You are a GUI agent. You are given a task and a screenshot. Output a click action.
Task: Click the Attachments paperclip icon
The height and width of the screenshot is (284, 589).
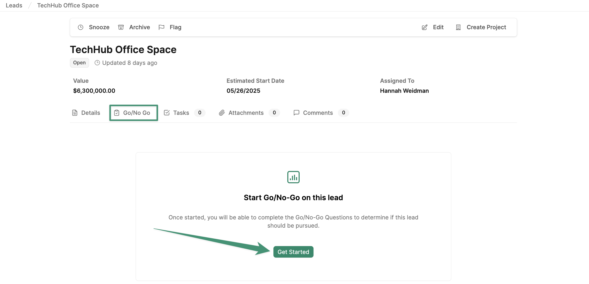tap(222, 113)
